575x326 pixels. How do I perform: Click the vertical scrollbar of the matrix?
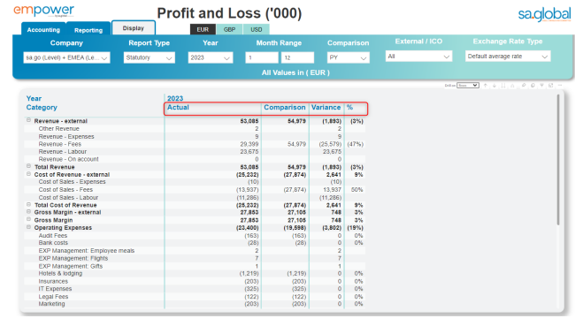[x=558, y=159]
